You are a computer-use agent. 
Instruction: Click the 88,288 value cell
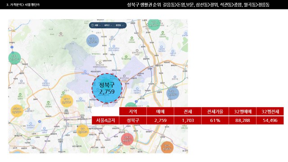tap(243, 120)
